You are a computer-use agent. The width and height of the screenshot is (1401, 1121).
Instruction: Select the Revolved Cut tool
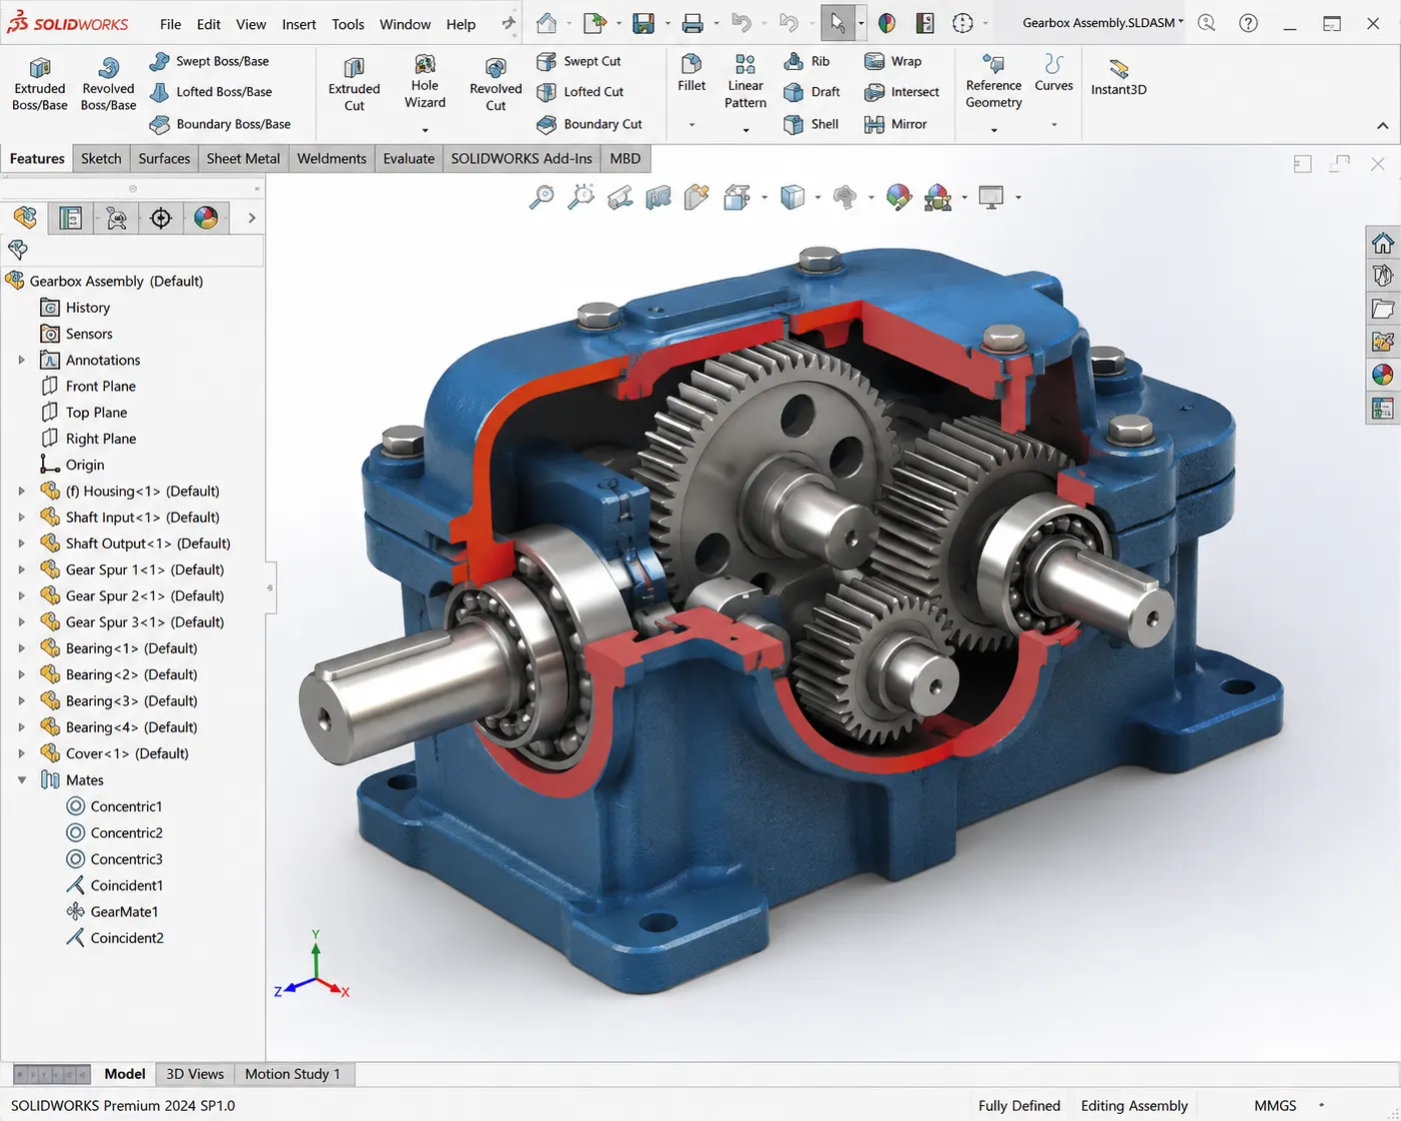(496, 84)
